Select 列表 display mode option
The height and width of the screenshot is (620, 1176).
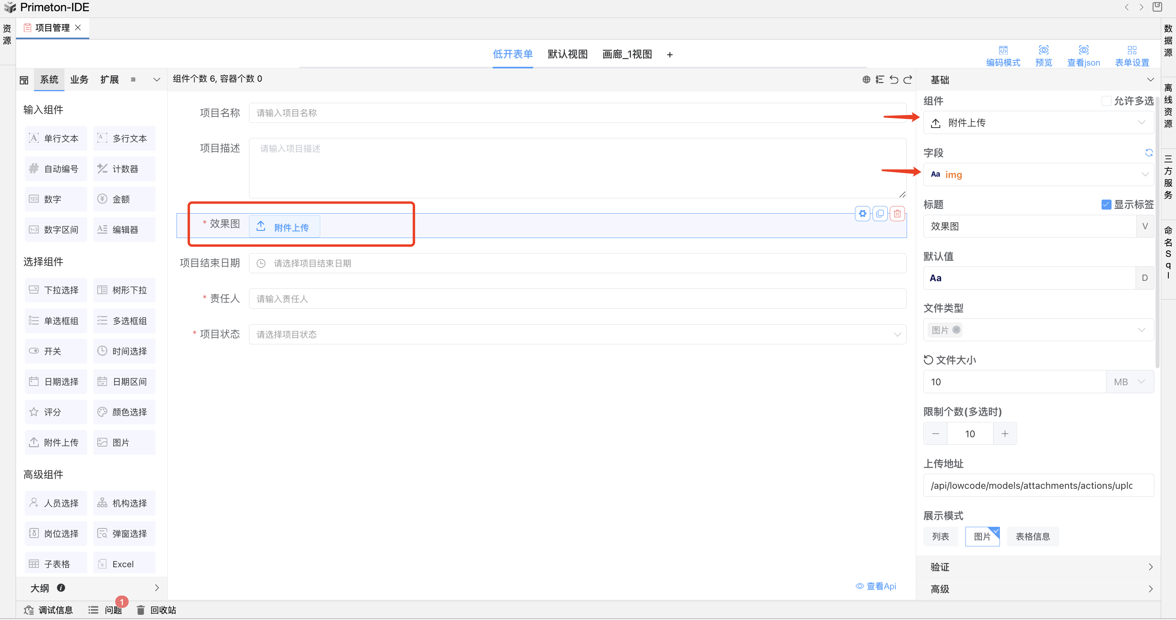940,536
